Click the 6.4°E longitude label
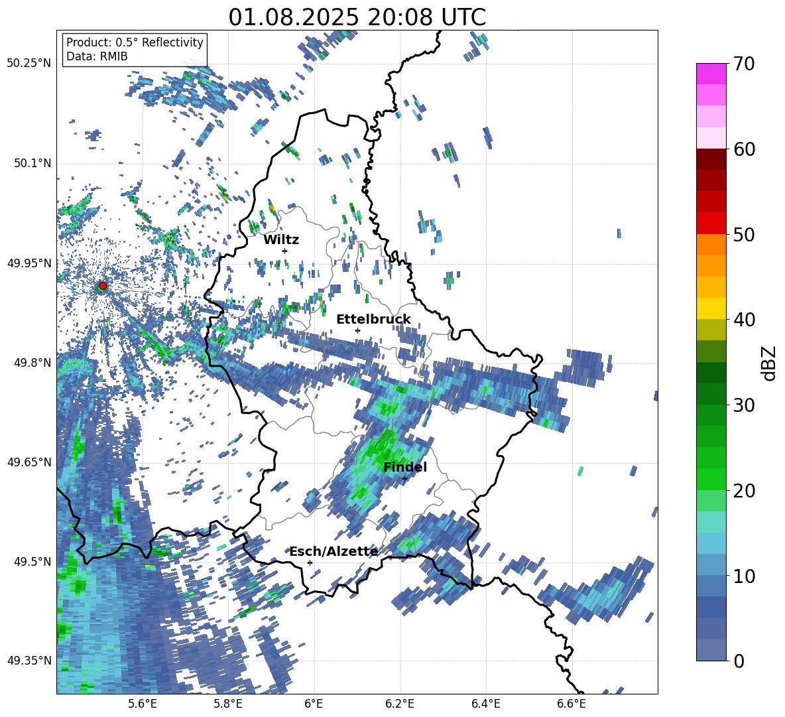 485,704
